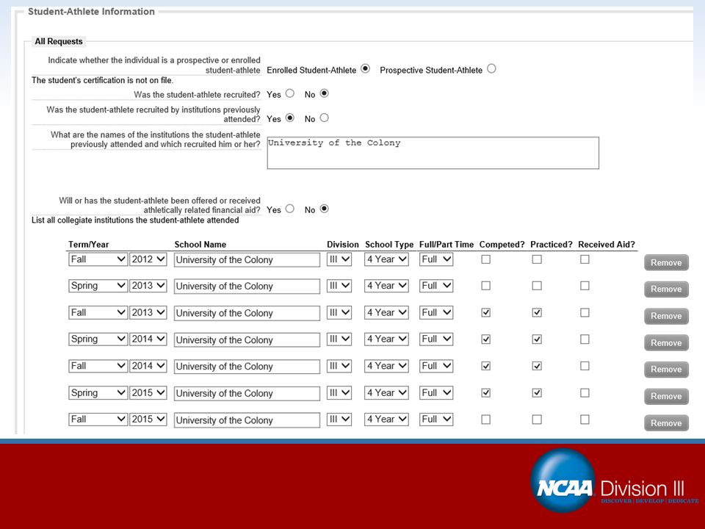Image resolution: width=705 pixels, height=529 pixels.
Task: Open Division dropdown in Fall 2014 row
Action: [x=339, y=366]
